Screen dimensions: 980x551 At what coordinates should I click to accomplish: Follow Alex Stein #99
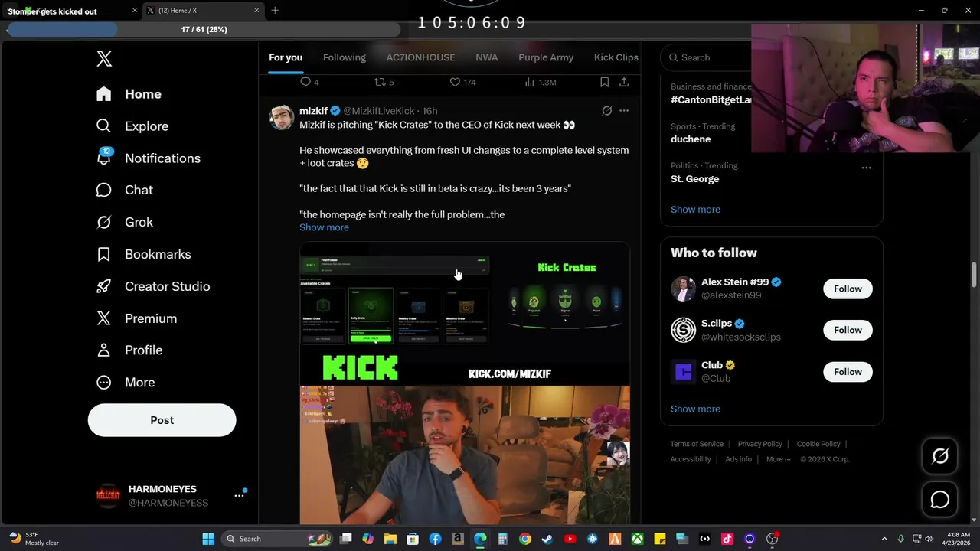click(x=848, y=289)
